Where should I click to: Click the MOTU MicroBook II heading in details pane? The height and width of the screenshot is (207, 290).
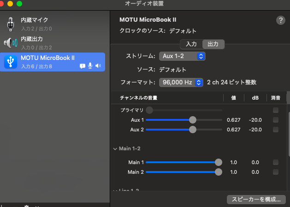[x=148, y=20]
